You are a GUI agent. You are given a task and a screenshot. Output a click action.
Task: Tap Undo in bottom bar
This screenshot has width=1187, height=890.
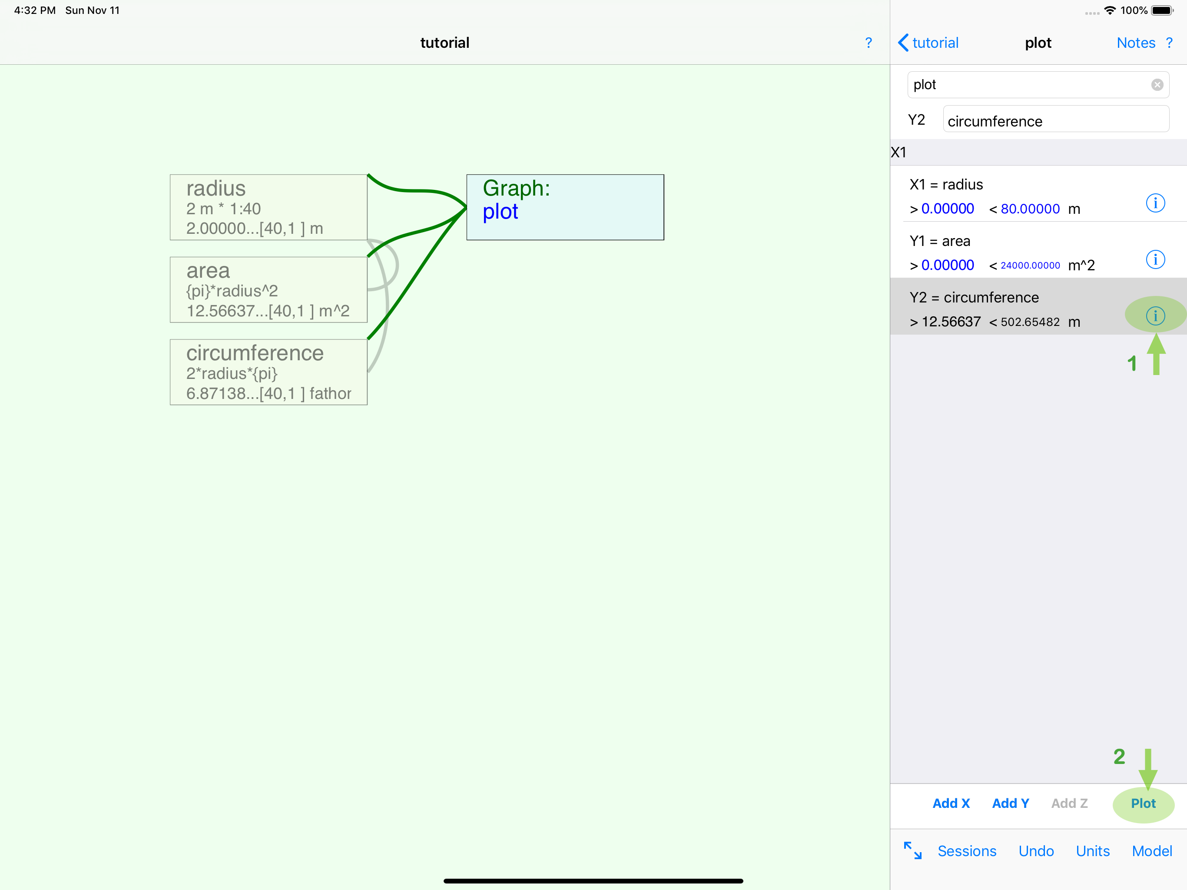(x=1036, y=851)
